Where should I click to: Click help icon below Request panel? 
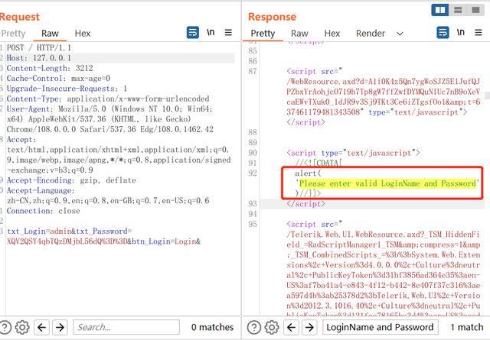(x=6, y=327)
